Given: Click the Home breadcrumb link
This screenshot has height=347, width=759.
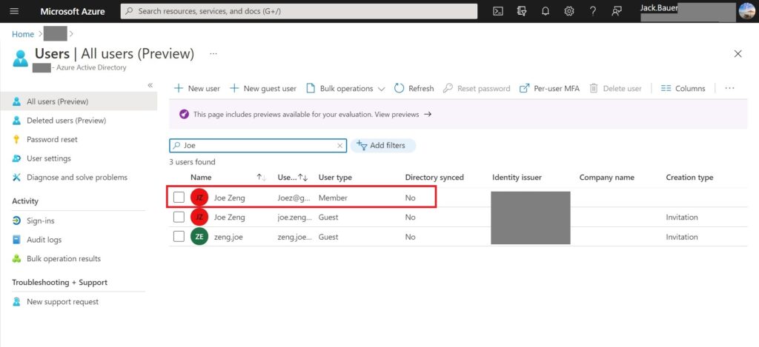Looking at the screenshot, I should [23, 34].
